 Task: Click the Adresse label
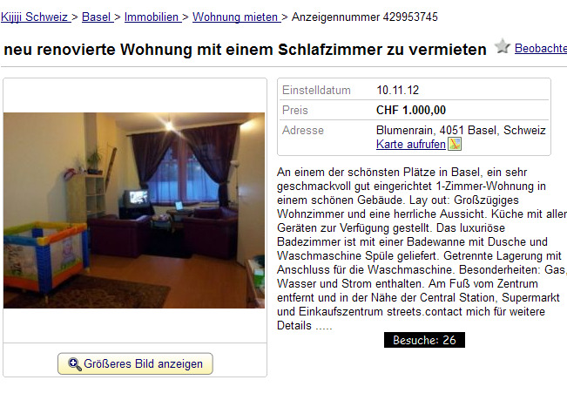coord(303,130)
